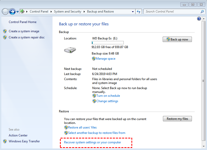Focus the Search Control Panel field

click(x=174, y=12)
